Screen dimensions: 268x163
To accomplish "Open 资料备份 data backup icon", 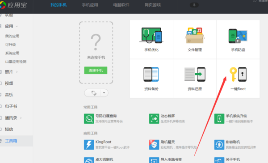I will click(x=151, y=74).
